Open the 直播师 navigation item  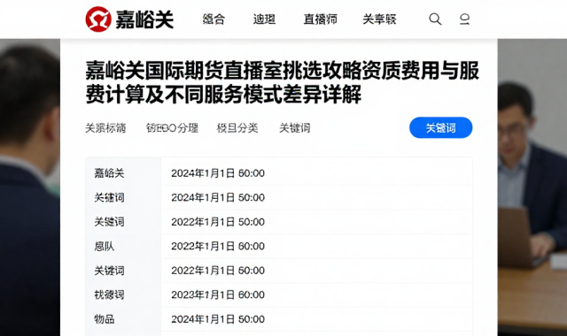(321, 19)
